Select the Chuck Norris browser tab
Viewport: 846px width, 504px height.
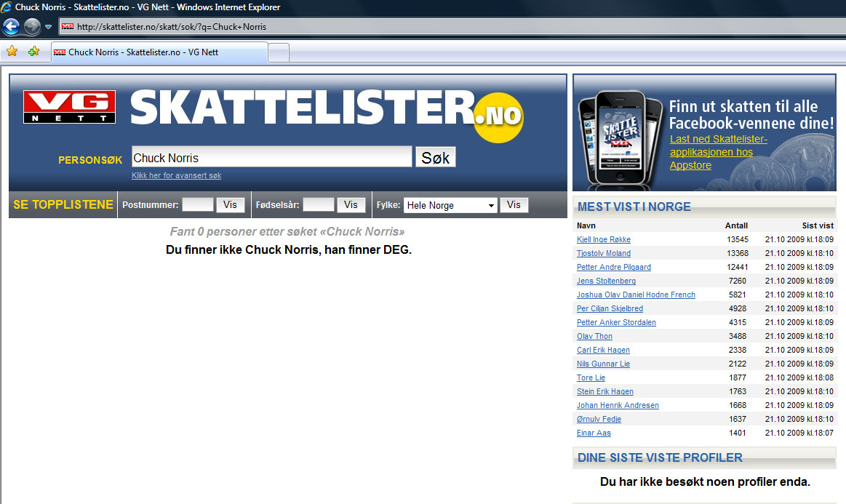point(156,52)
